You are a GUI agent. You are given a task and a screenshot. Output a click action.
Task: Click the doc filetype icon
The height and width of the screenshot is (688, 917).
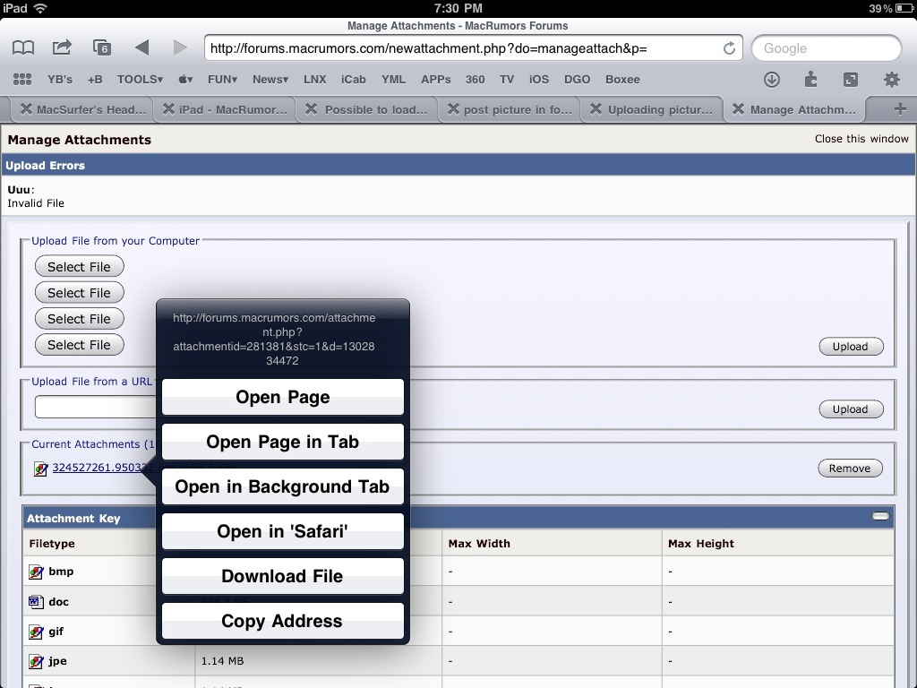coord(36,601)
